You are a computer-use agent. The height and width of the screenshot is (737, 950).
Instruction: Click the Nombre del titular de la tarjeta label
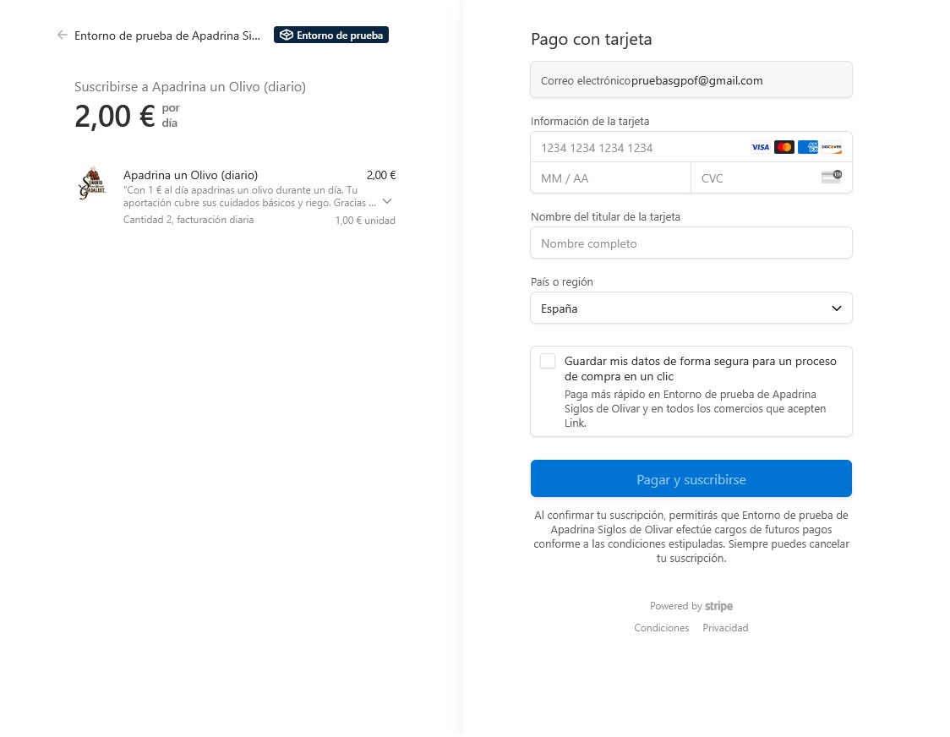pyautogui.click(x=605, y=217)
